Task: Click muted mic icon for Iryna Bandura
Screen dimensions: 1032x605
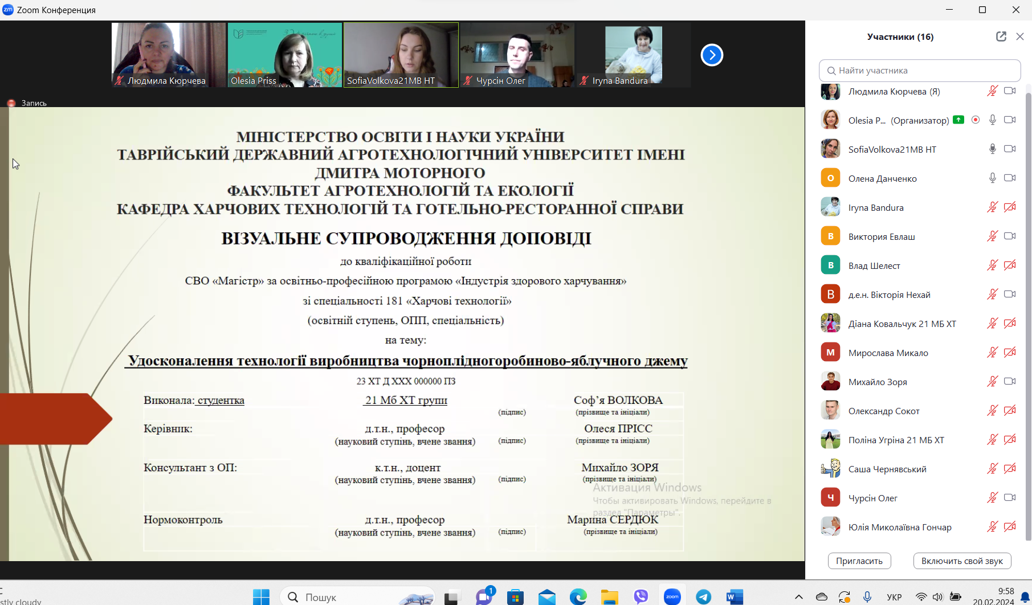Action: tap(993, 207)
